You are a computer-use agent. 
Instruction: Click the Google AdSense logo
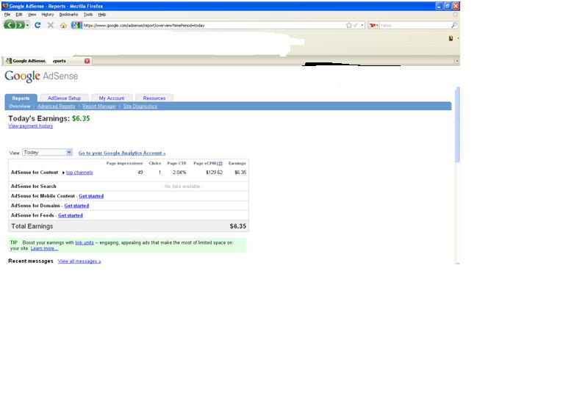pos(41,76)
